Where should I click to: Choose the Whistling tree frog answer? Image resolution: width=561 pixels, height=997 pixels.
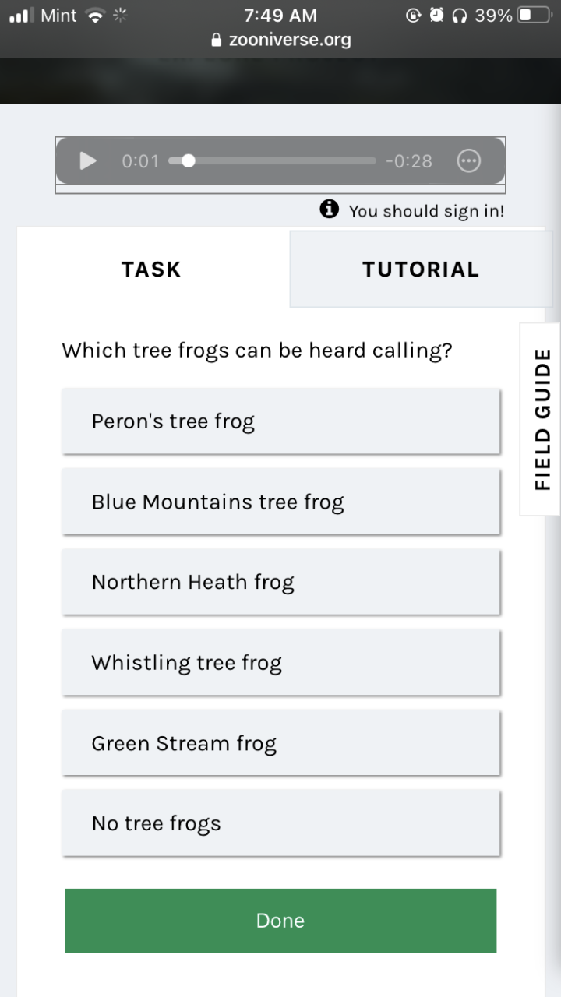point(280,662)
